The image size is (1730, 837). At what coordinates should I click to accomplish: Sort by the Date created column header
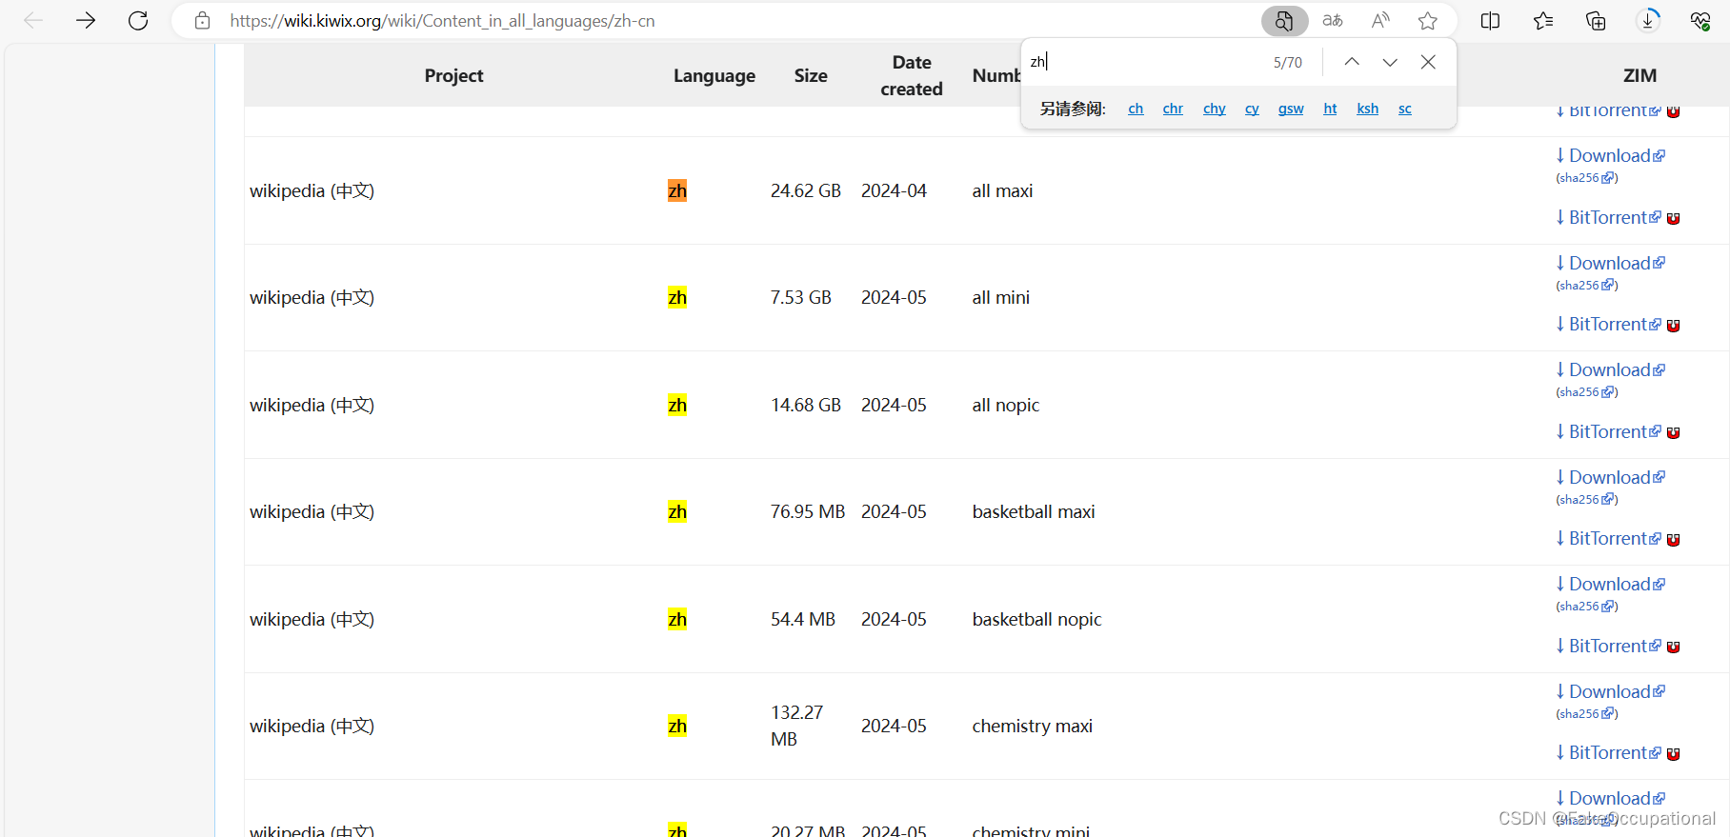tap(912, 75)
